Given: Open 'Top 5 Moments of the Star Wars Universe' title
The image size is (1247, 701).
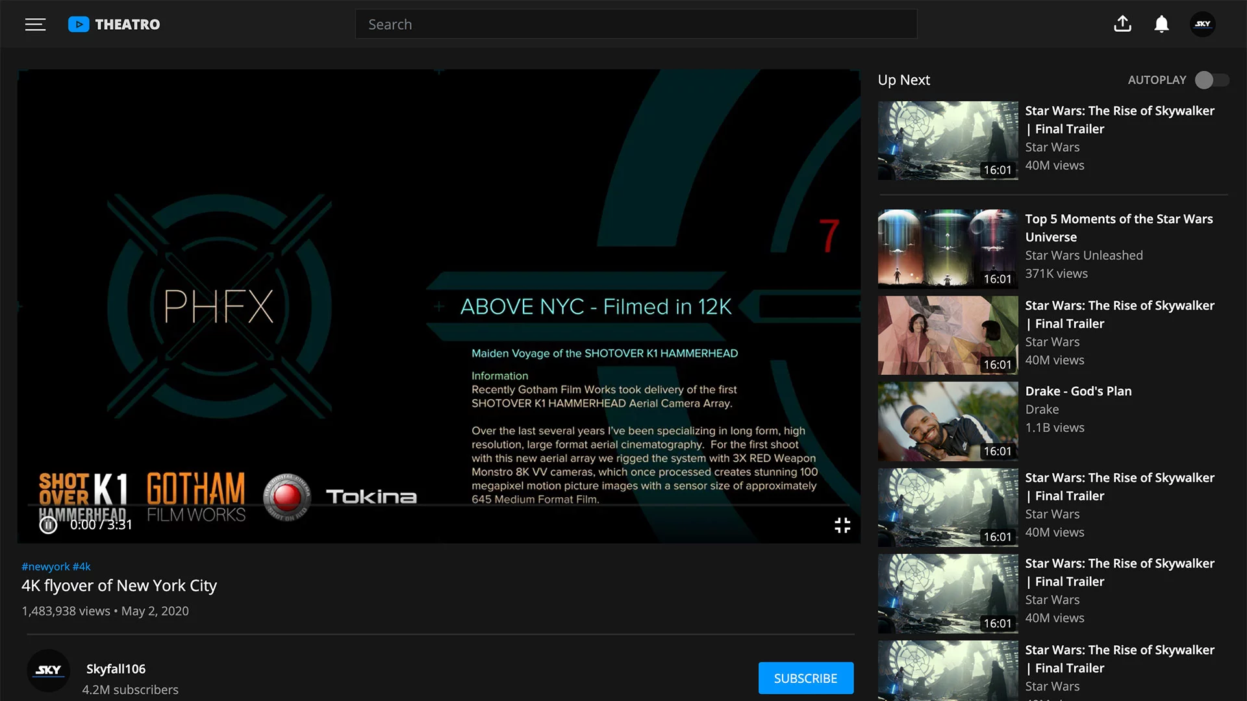Looking at the screenshot, I should coord(1119,228).
